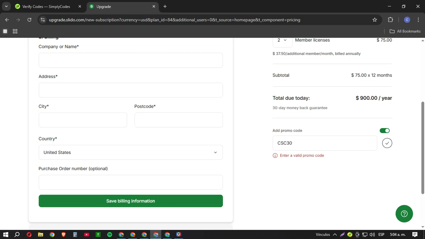Click the 30-day money back guarantee text
425x239 pixels.
(x=300, y=108)
